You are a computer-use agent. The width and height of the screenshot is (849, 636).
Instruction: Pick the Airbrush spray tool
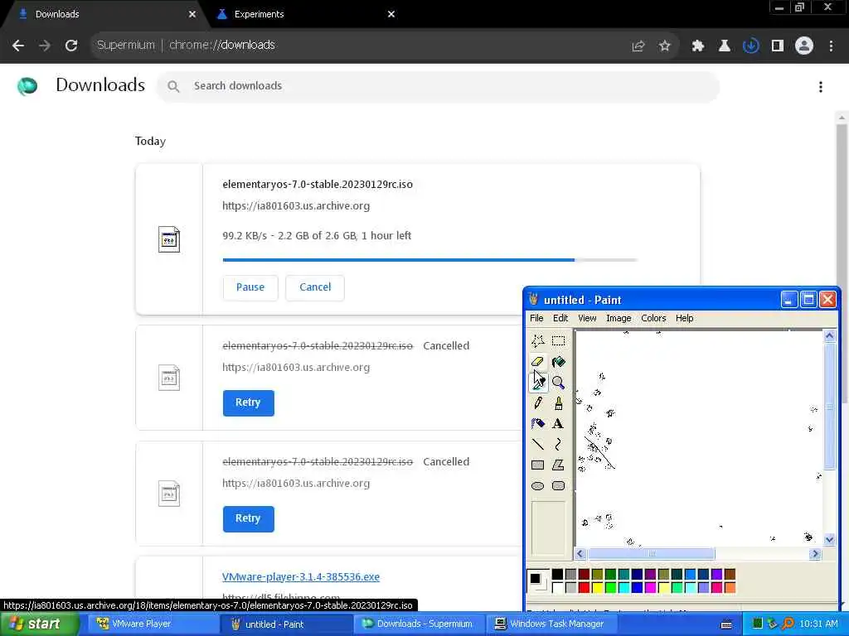coord(537,423)
